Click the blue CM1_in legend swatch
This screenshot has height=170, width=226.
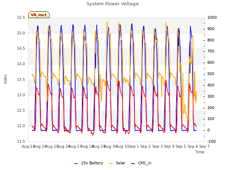[x=133, y=164]
